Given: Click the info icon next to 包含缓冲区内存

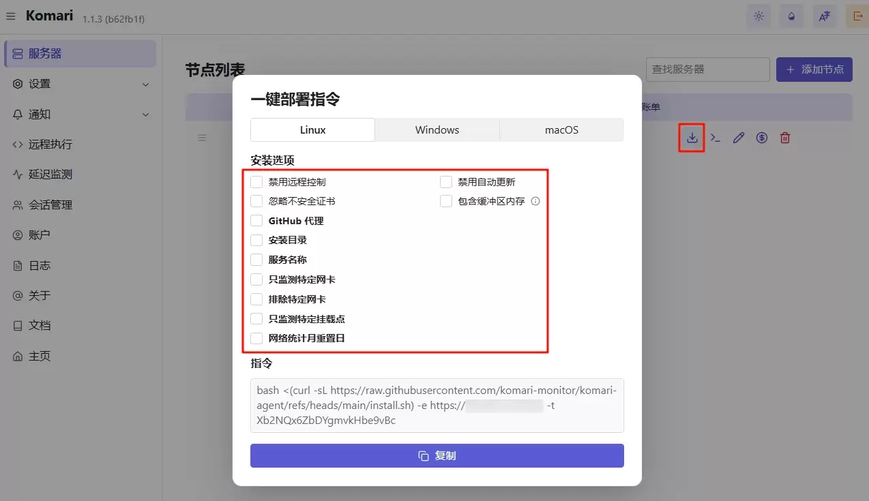Looking at the screenshot, I should (x=535, y=201).
